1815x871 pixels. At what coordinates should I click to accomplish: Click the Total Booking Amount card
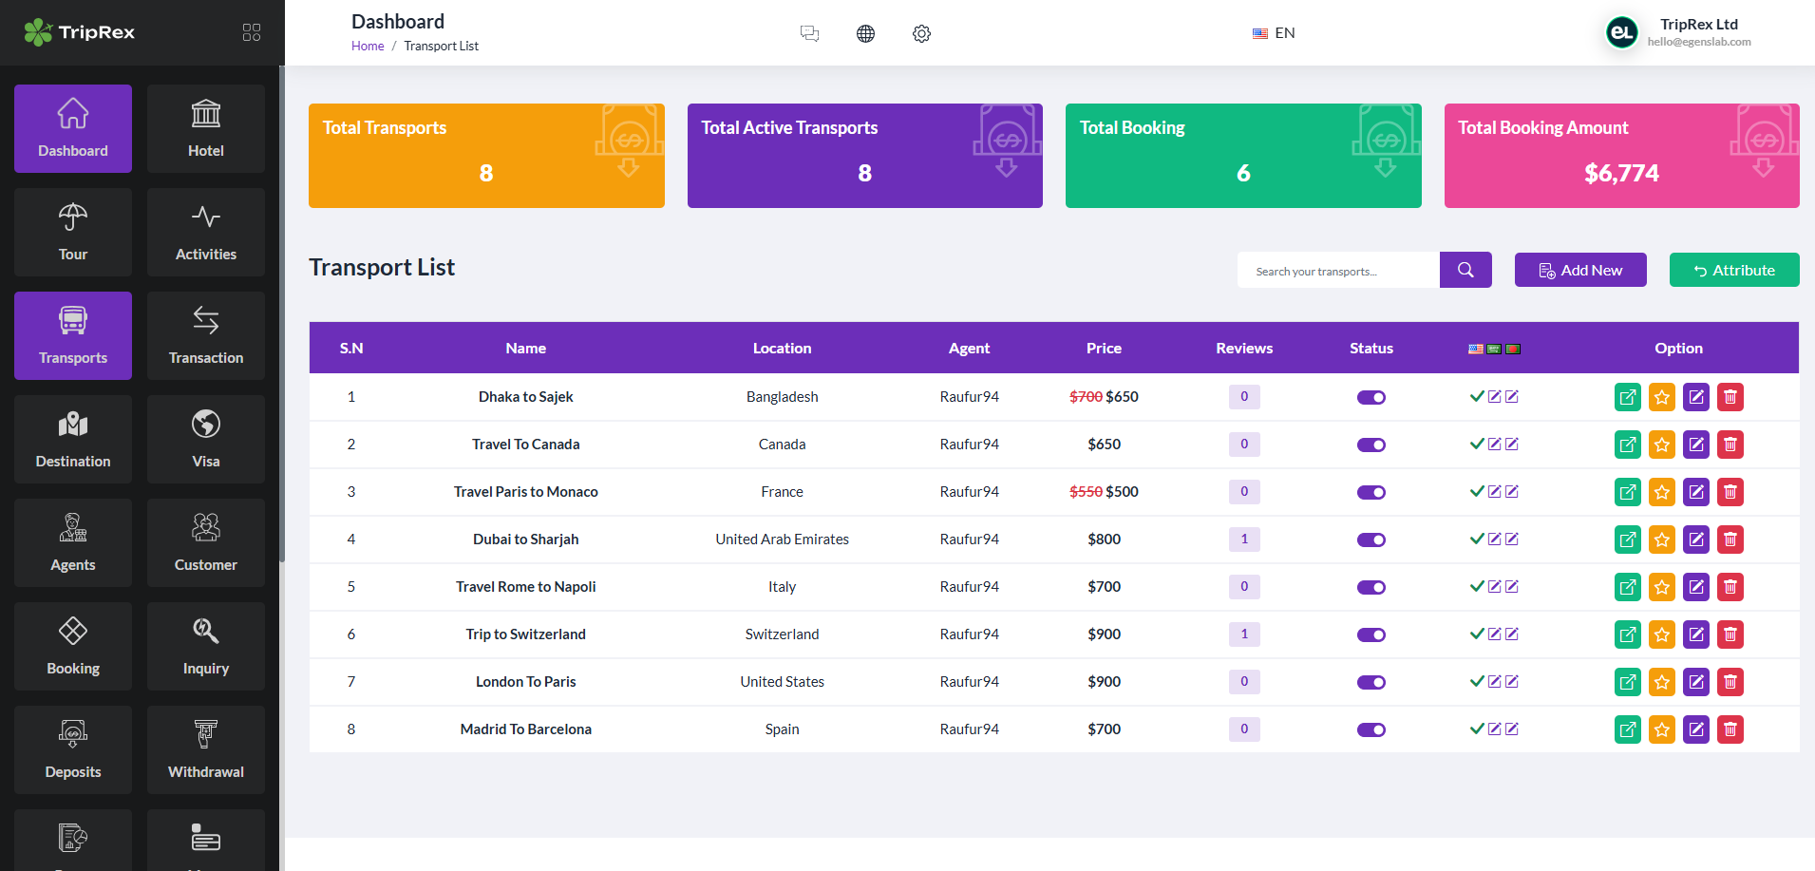click(x=1621, y=156)
